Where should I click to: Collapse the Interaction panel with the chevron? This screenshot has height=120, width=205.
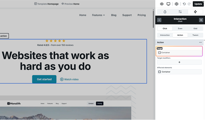point(159,20)
